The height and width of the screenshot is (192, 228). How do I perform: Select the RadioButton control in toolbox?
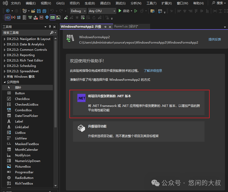pyautogui.click(x=24, y=178)
